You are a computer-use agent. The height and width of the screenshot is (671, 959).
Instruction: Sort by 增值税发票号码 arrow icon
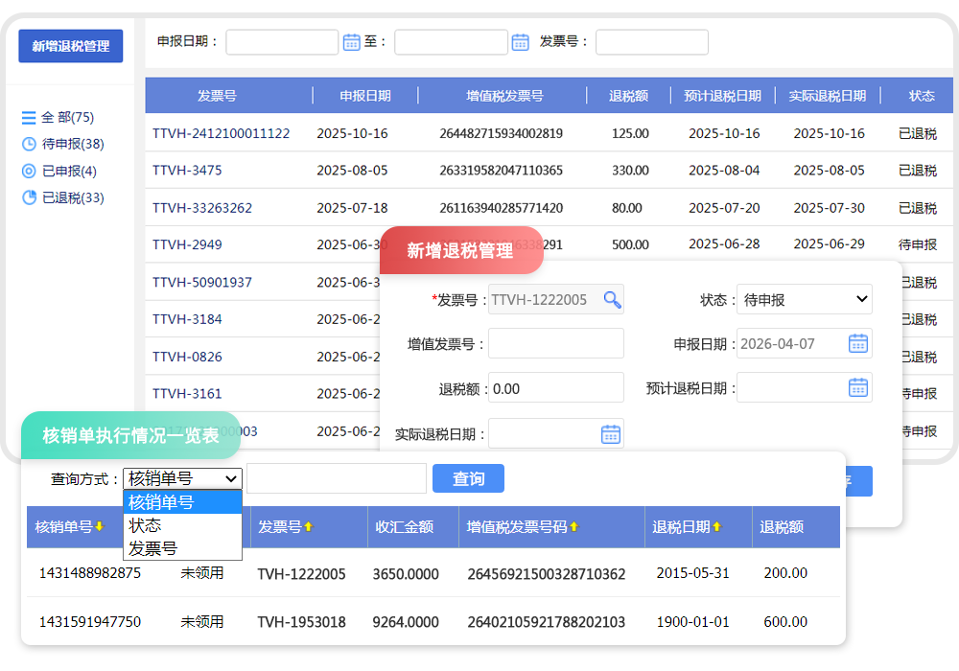[x=573, y=526]
